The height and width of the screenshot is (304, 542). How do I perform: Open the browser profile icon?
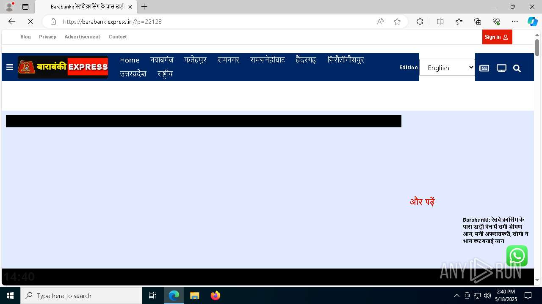point(9,7)
